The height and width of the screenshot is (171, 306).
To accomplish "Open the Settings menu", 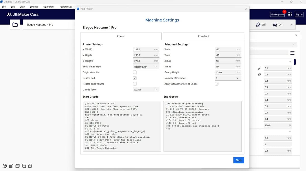I will [34, 7].
